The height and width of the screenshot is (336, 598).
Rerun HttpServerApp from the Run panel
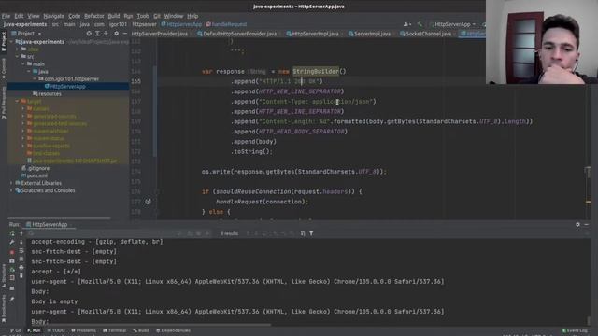[x=12, y=233]
